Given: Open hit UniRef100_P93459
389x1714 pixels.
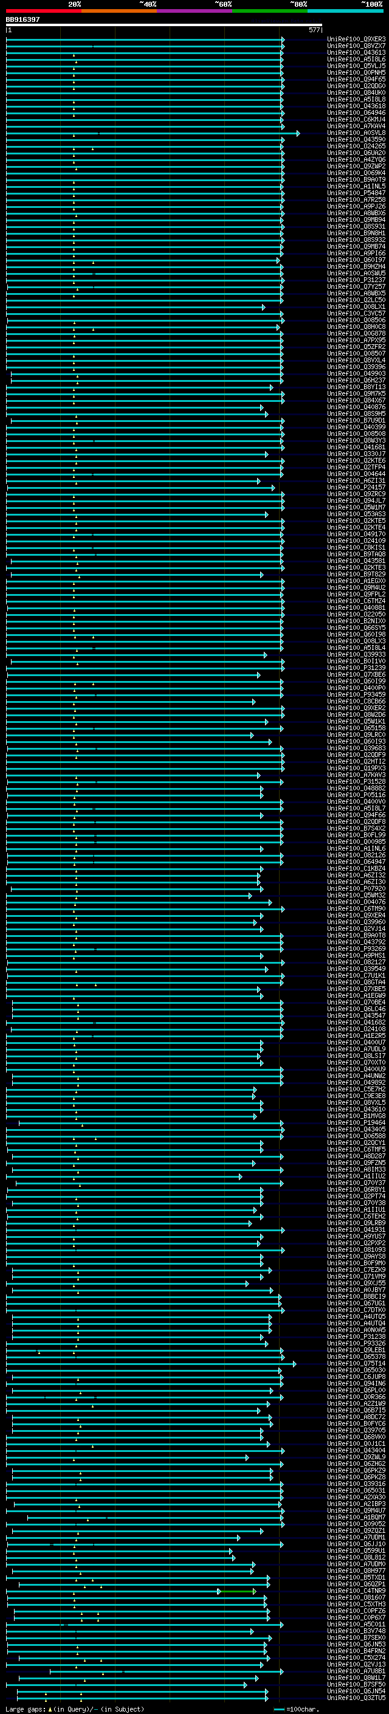Looking at the screenshot, I should tap(356, 694).
